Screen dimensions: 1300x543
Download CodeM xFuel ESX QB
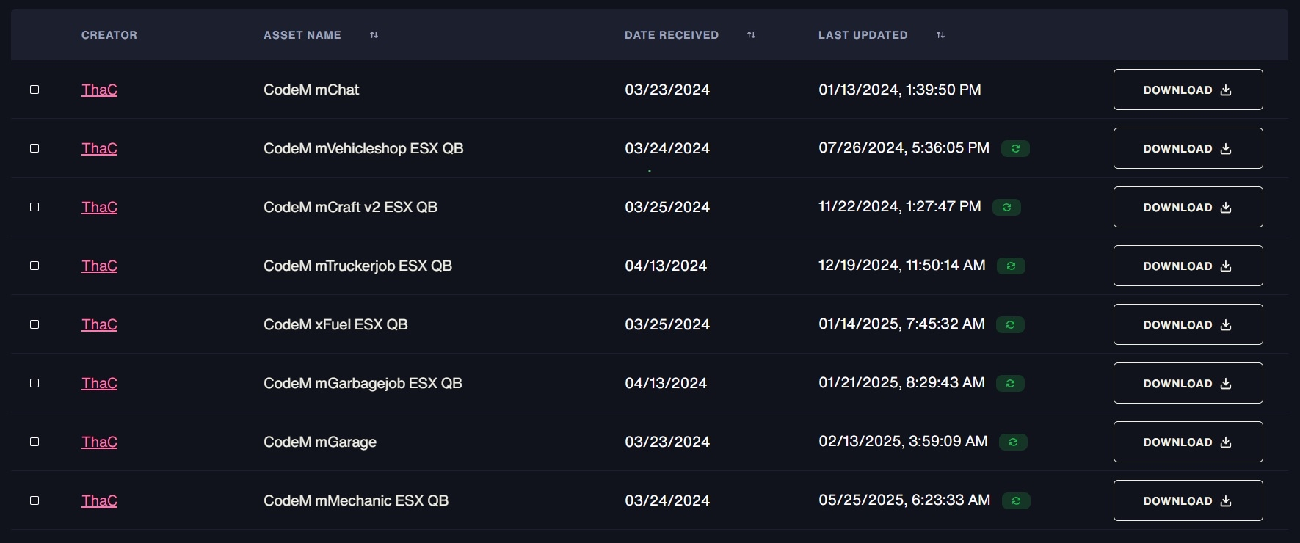click(1188, 324)
